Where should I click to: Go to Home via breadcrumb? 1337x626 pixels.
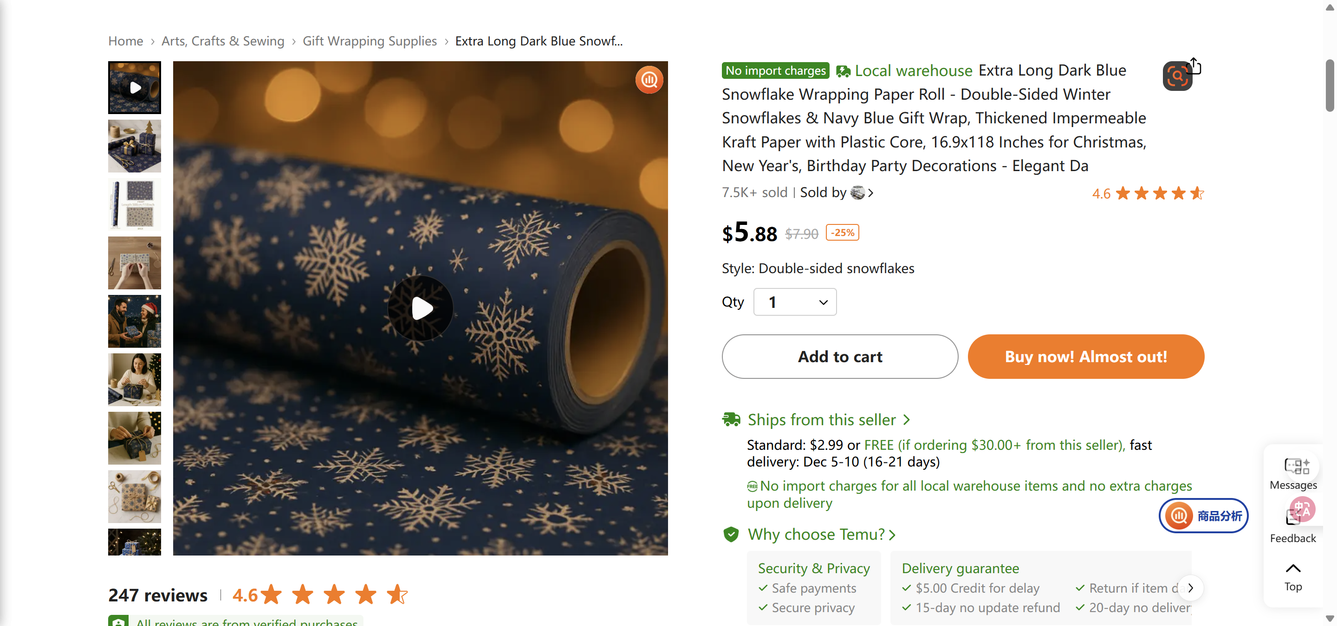pyautogui.click(x=125, y=41)
